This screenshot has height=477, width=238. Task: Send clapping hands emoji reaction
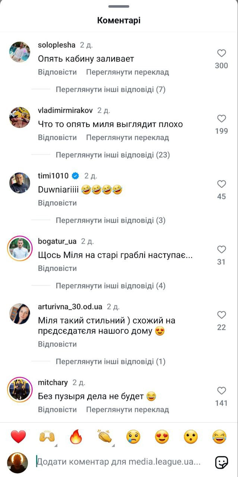(105, 436)
